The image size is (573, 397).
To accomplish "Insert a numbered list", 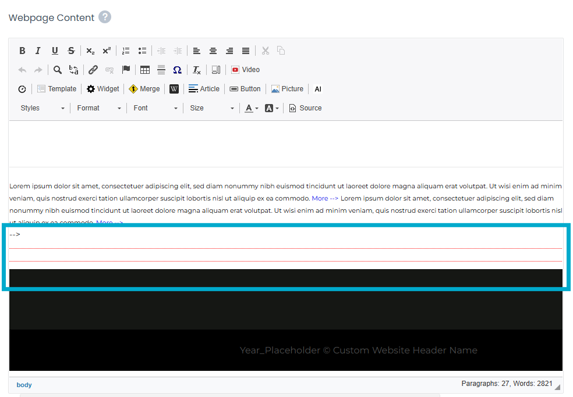I will click(x=126, y=51).
